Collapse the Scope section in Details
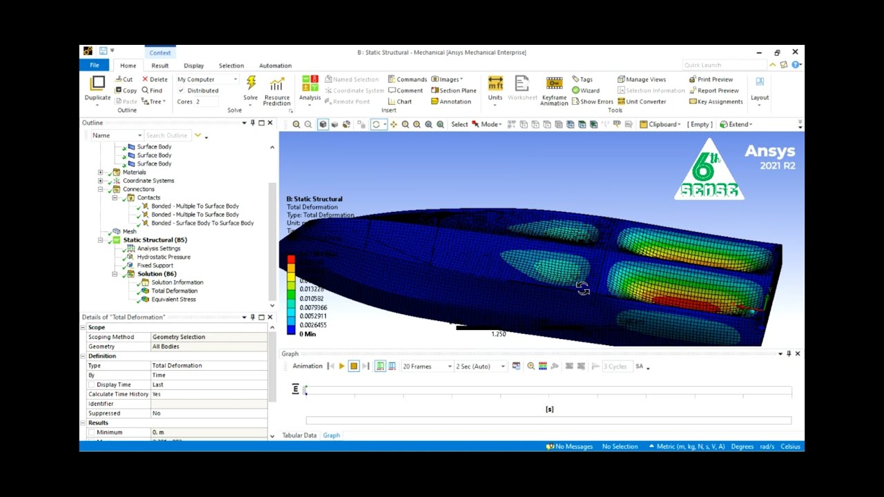Image resolution: width=884 pixels, height=497 pixels. (84, 327)
